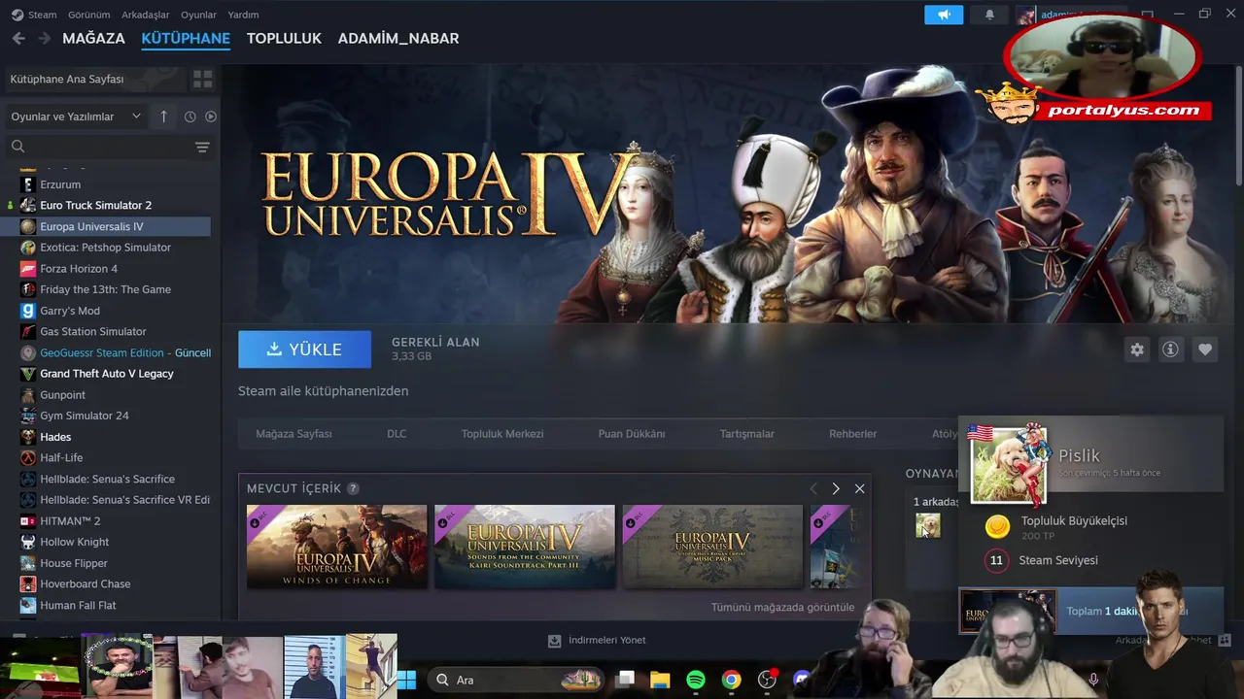Open the notifications bell
This screenshot has height=699, width=1244.
coord(989,15)
